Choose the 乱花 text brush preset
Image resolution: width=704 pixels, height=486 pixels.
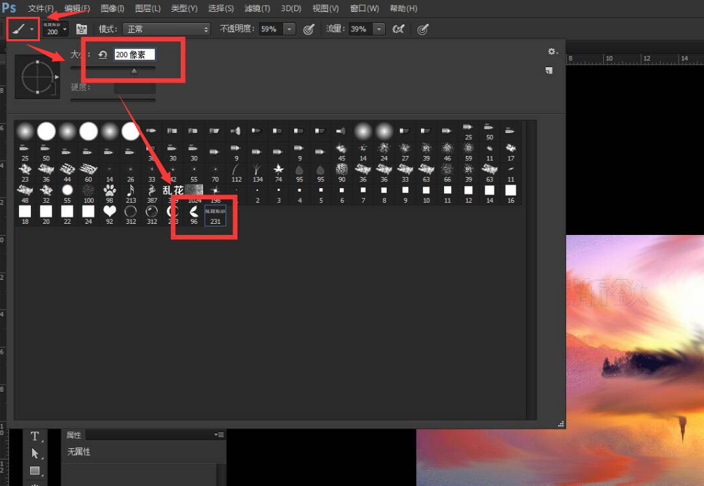[173, 194]
